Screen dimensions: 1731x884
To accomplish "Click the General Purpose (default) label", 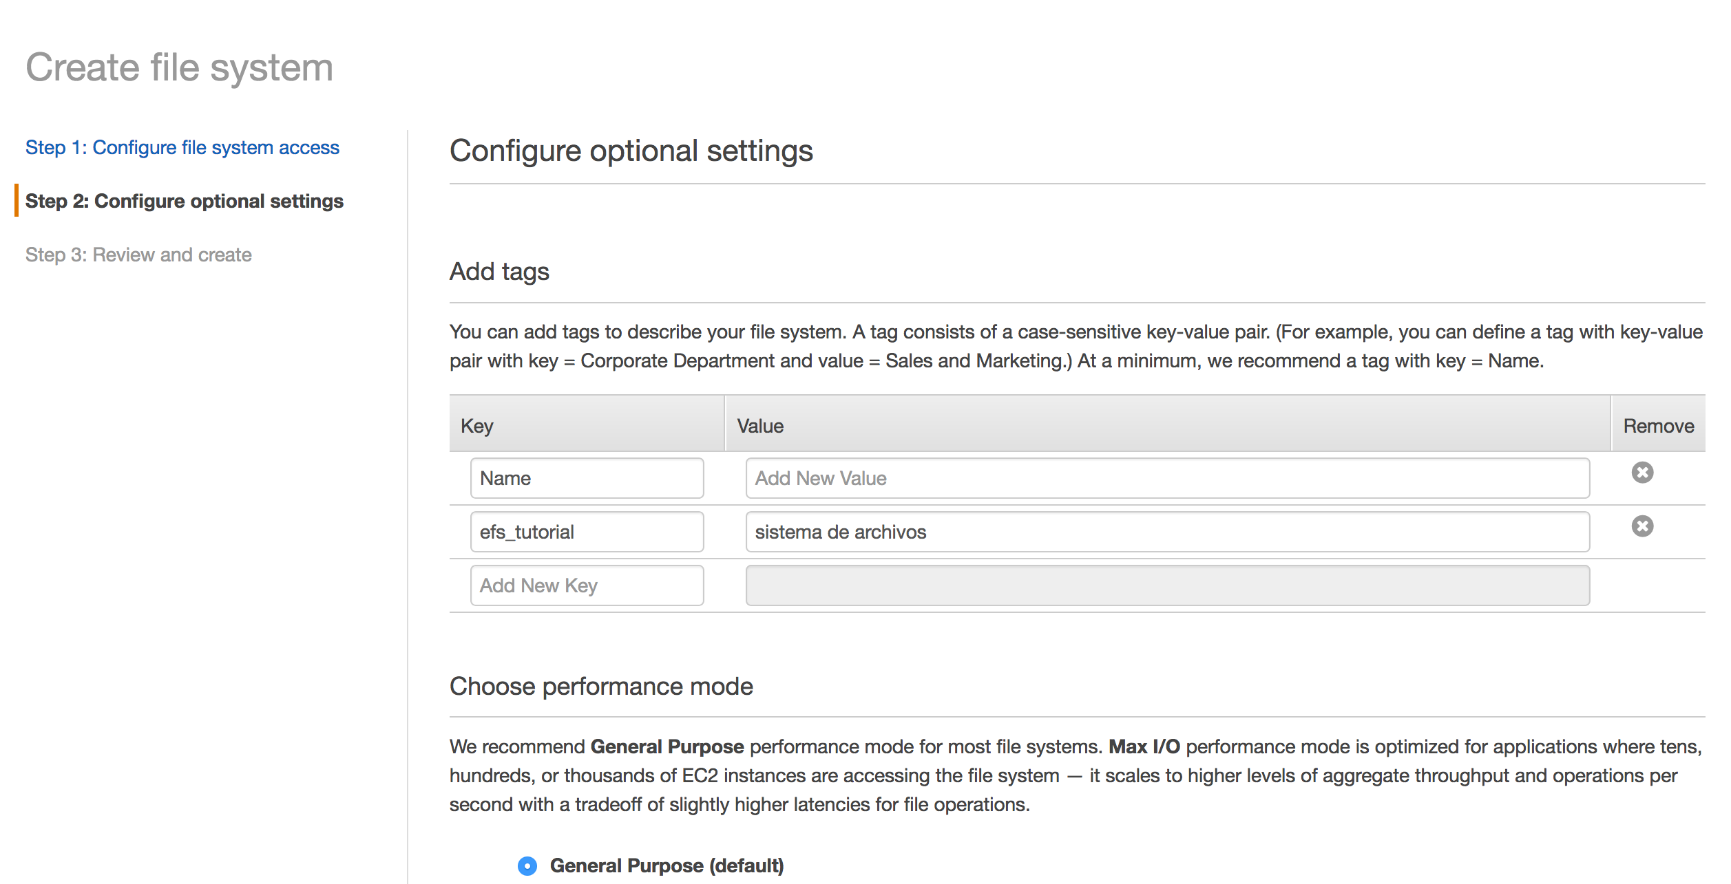I will click(x=667, y=865).
